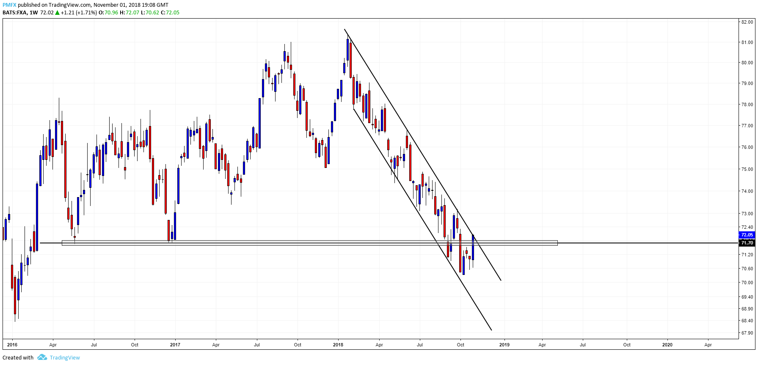758x365 pixels.
Task: Click the 69.40 price axis label
Action: click(x=747, y=297)
